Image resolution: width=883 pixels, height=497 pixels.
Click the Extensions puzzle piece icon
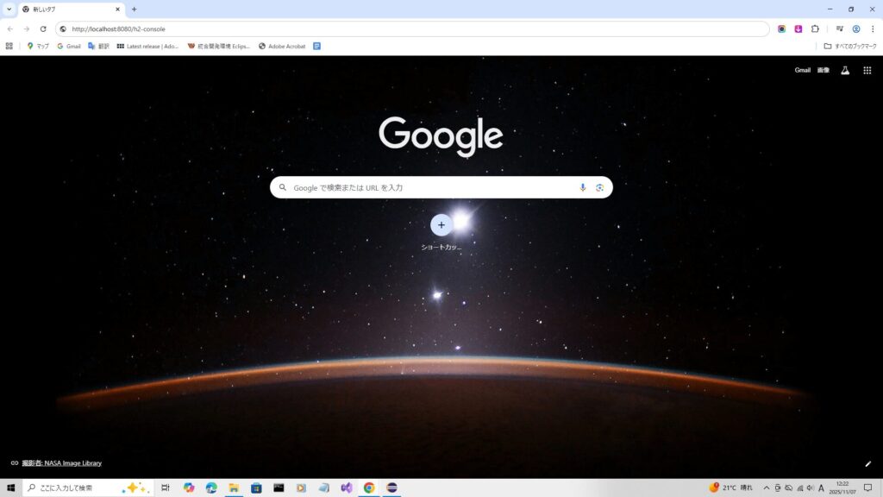pos(815,28)
